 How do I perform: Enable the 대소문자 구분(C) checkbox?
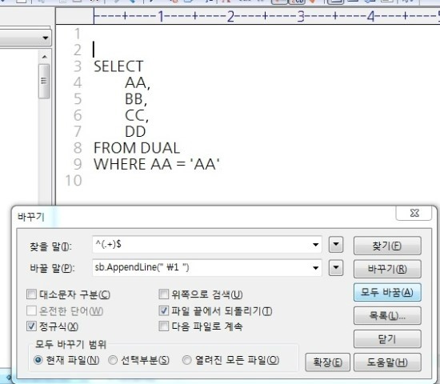tap(31, 294)
